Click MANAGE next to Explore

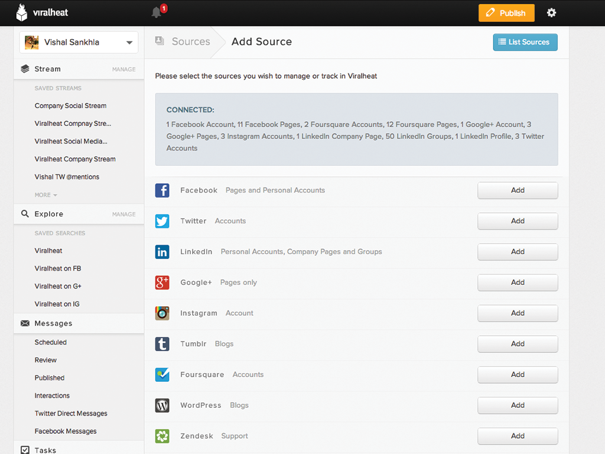pos(123,215)
